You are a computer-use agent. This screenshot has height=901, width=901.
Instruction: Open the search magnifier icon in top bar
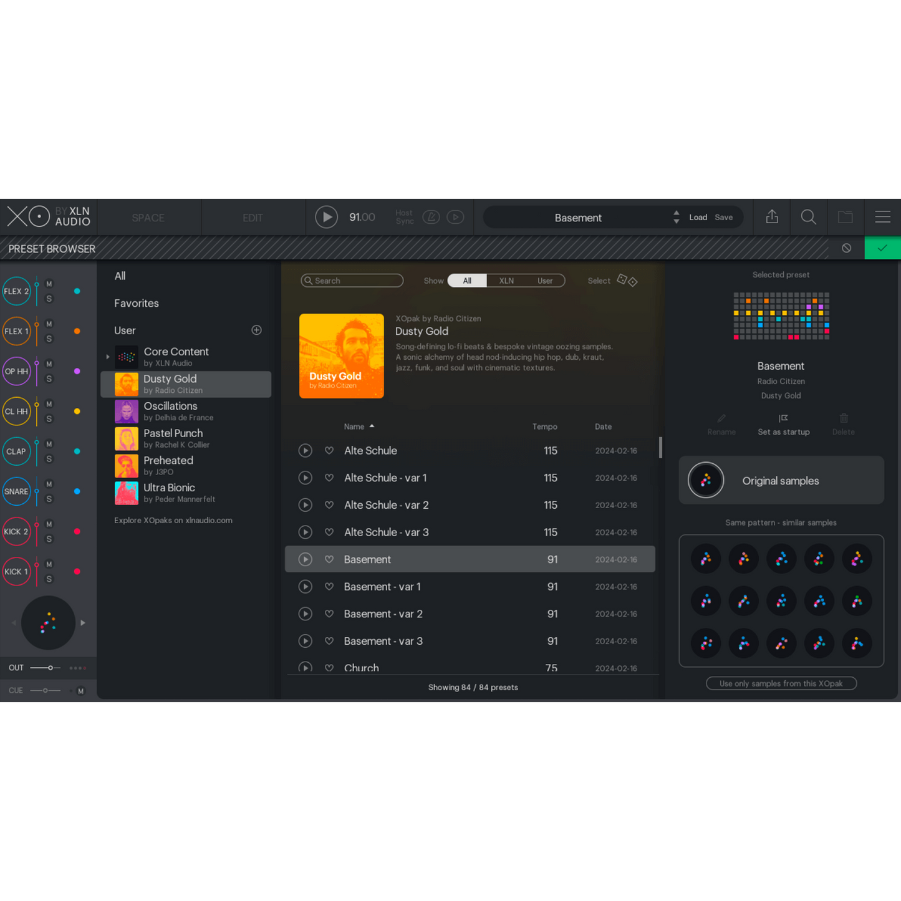pos(808,217)
